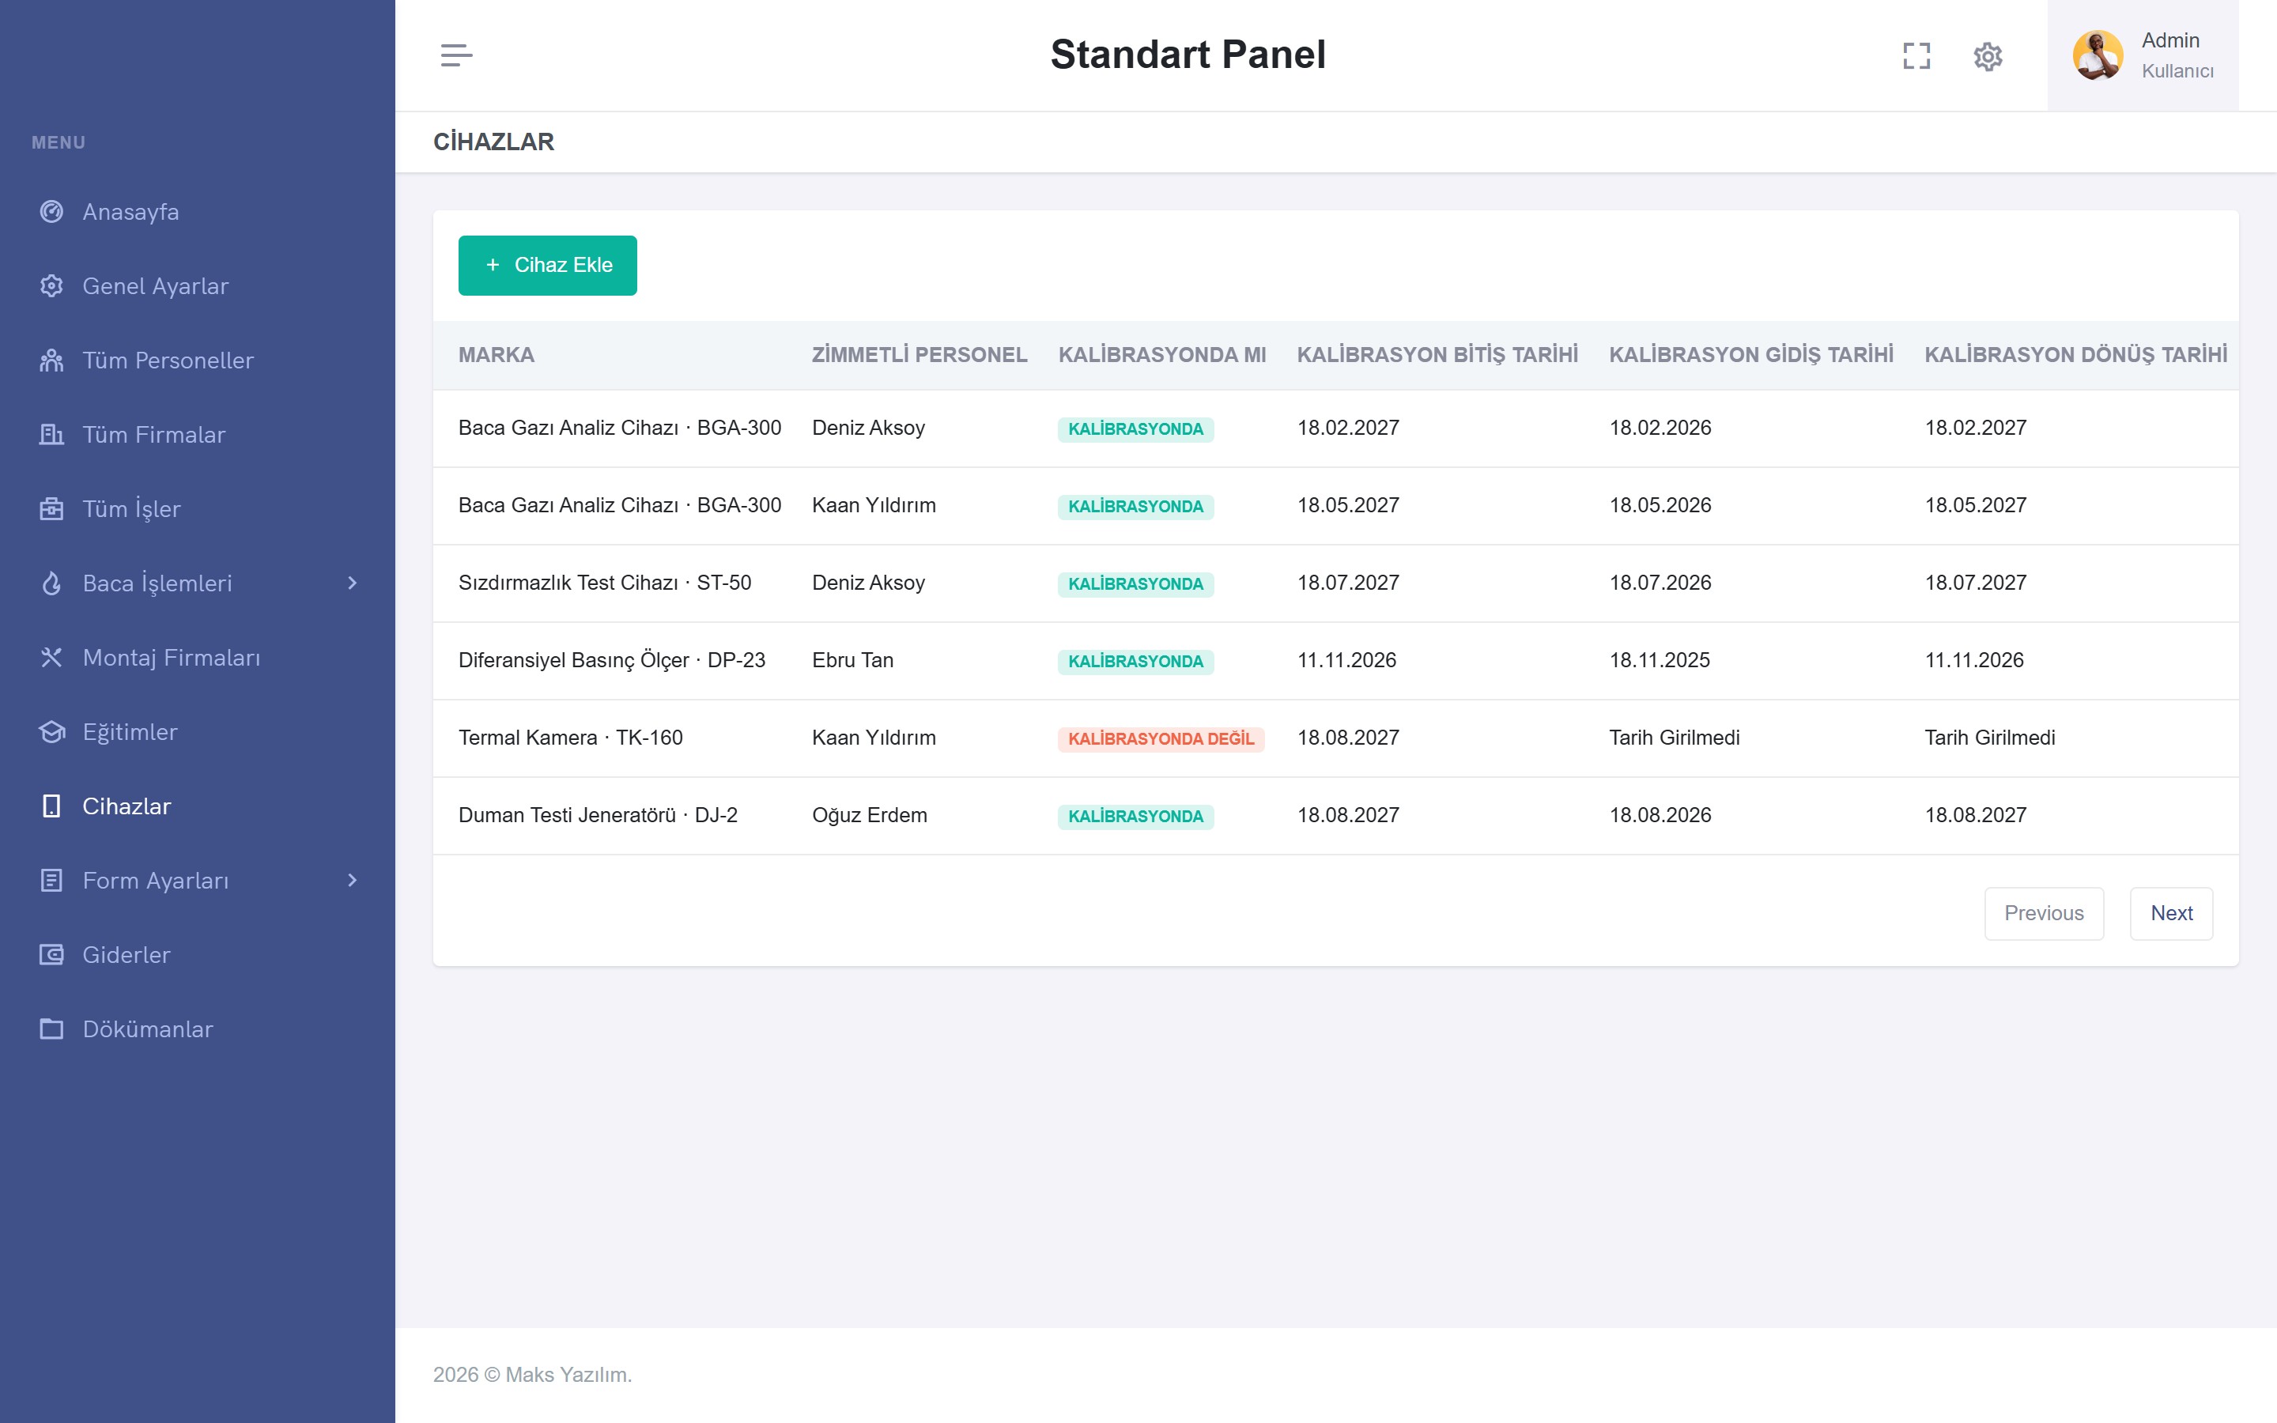This screenshot has height=1423, width=2277.
Task: Select Termal Kamera · TK-160 cell
Action: coord(570,738)
